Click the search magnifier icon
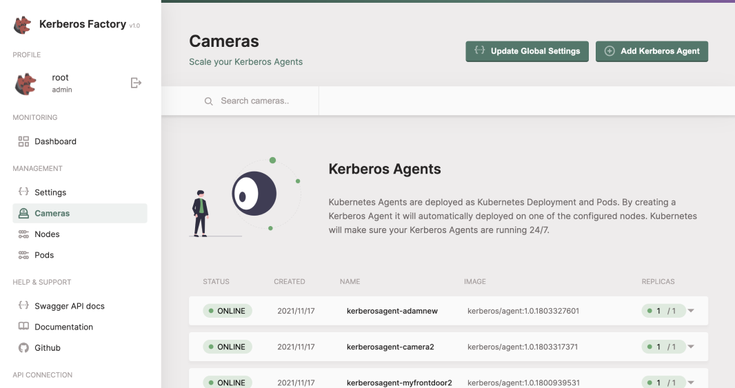This screenshot has height=388, width=735. tap(208, 101)
